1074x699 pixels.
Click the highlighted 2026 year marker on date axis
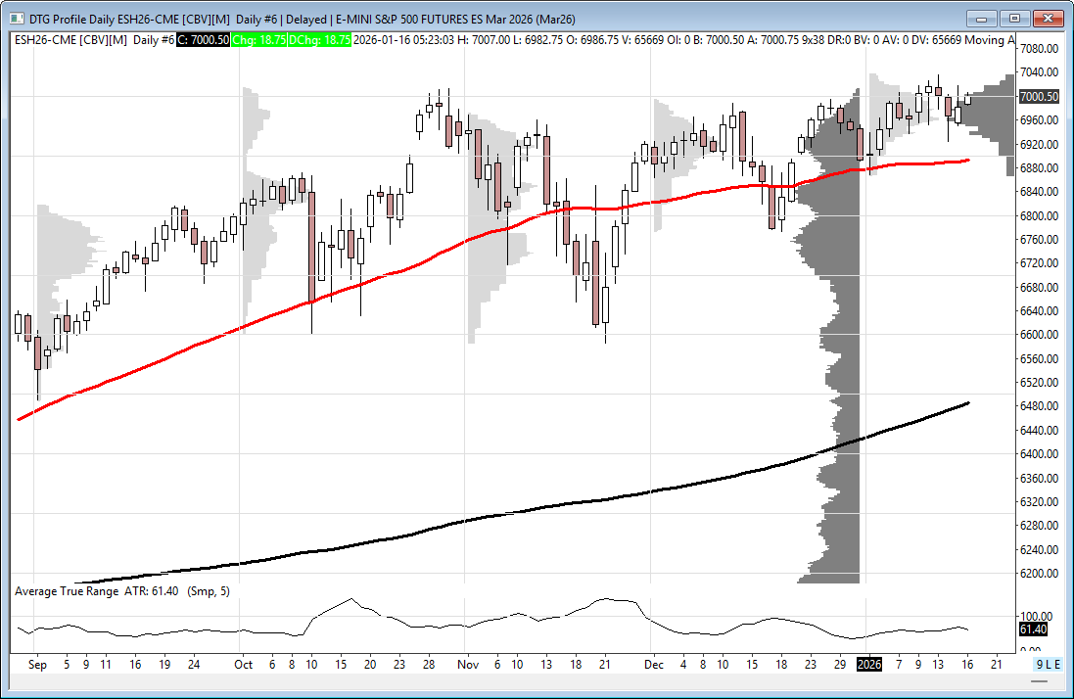(x=869, y=664)
